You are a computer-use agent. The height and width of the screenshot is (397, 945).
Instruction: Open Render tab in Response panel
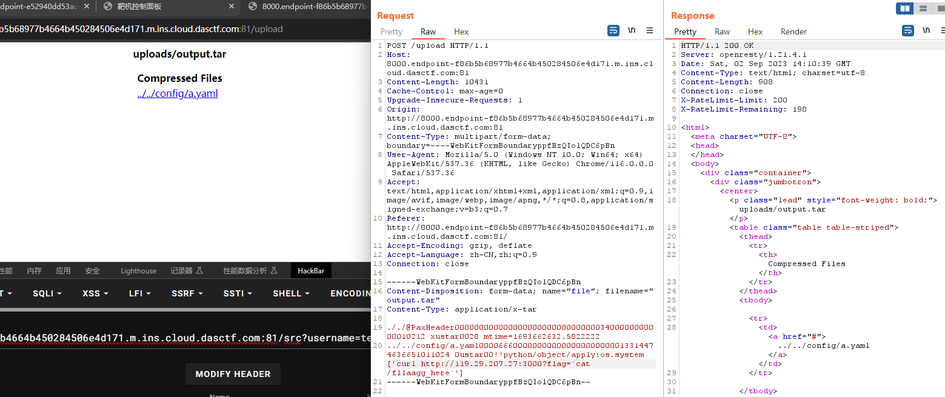(793, 32)
